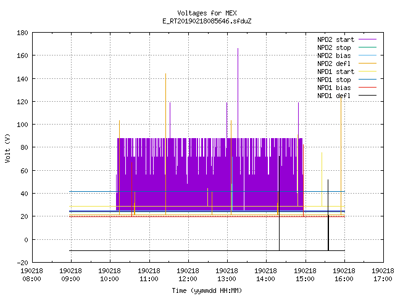This screenshot has height=296, width=395.
Task: Click the 'NPD2 stop' legend label
Action: coord(334,47)
